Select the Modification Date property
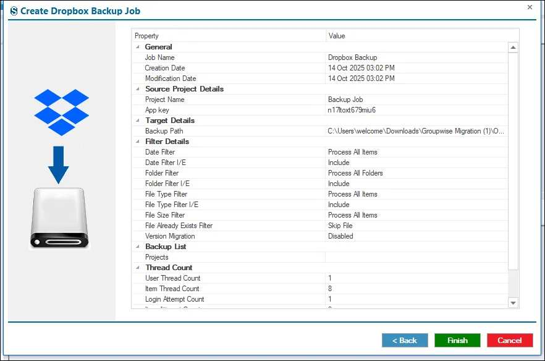Screen dimensions: 545x361 (171, 79)
